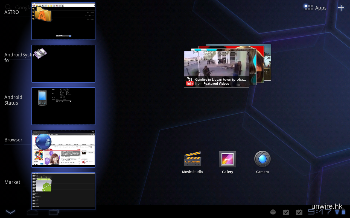Select the ASTRO label in recent apps
350x218 pixels.
tap(11, 12)
